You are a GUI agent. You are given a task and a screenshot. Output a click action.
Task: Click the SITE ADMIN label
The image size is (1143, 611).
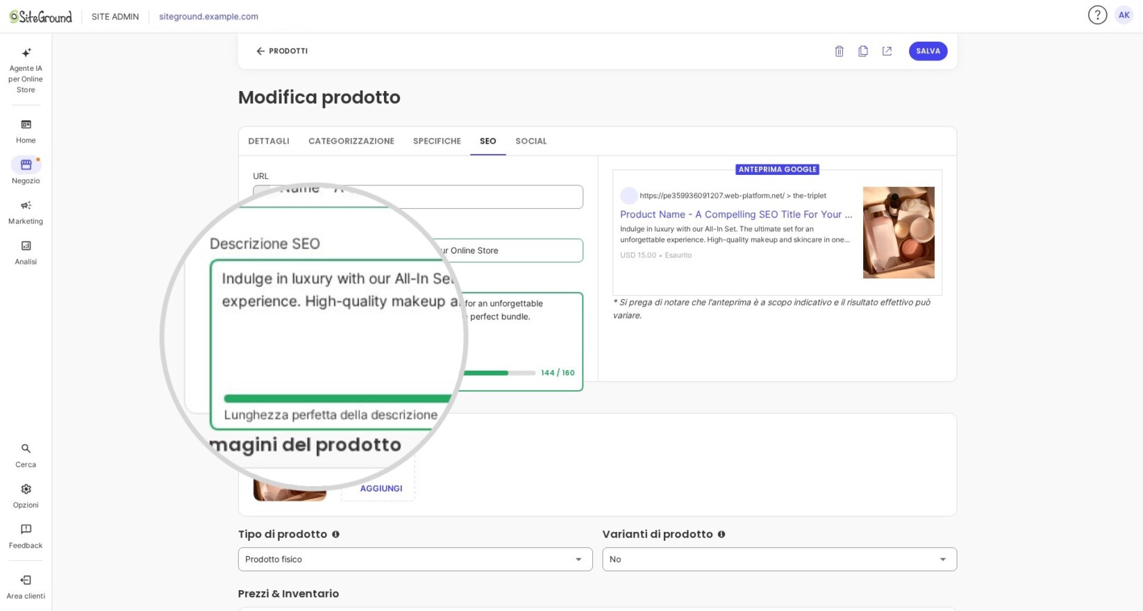point(115,17)
